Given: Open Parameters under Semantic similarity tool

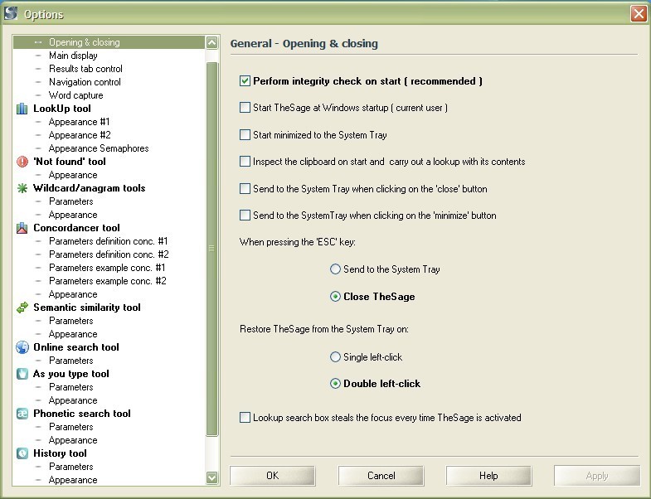Looking at the screenshot, I should [71, 321].
